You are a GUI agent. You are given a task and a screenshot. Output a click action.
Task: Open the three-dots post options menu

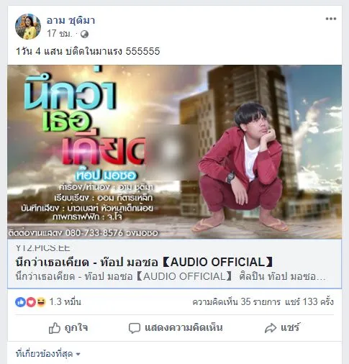(330, 19)
